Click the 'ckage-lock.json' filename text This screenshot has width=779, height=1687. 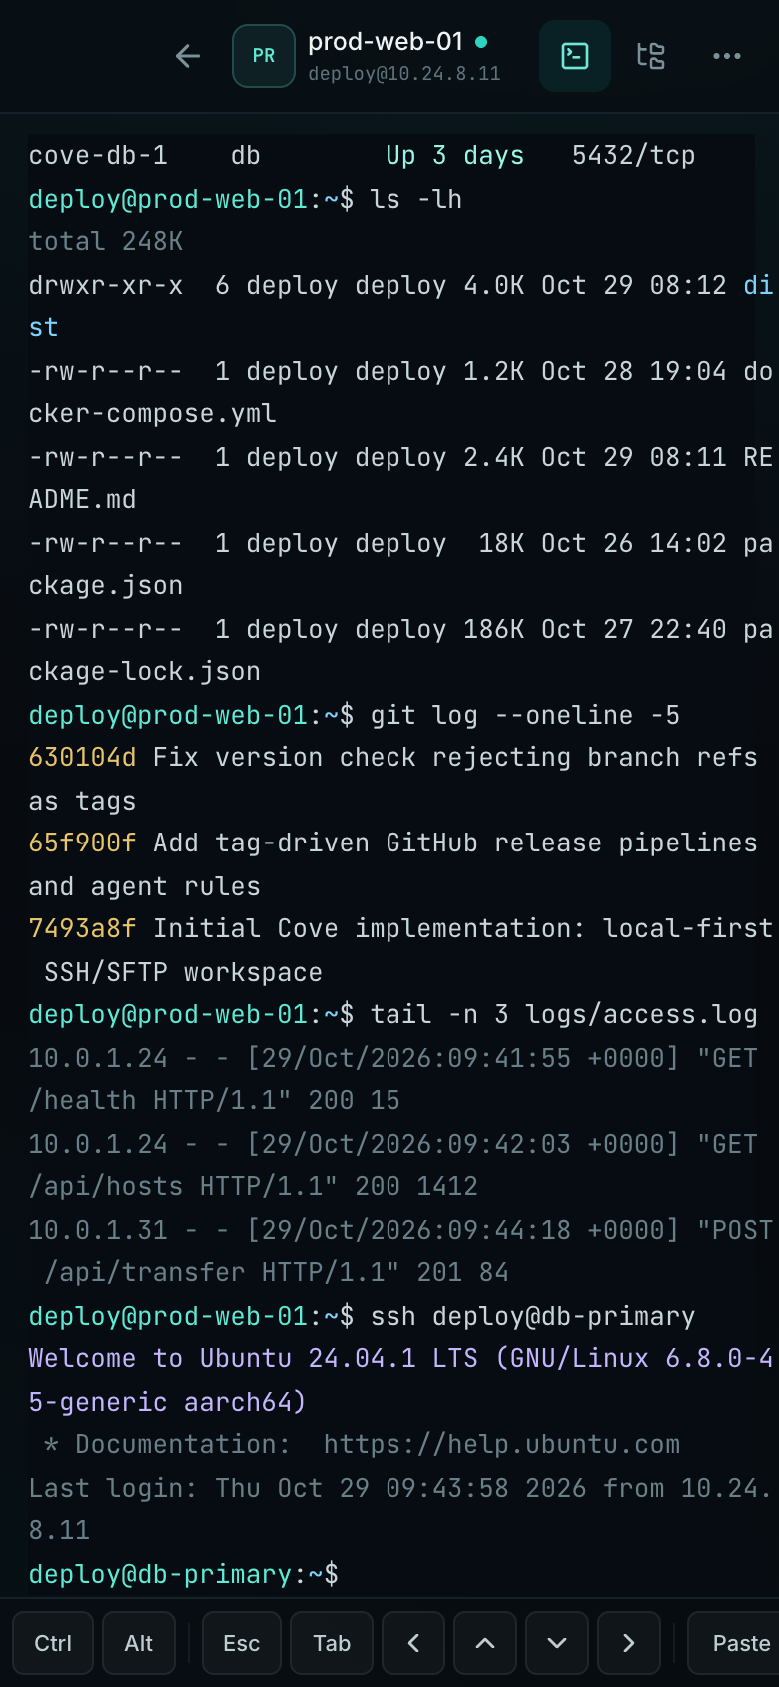click(145, 671)
